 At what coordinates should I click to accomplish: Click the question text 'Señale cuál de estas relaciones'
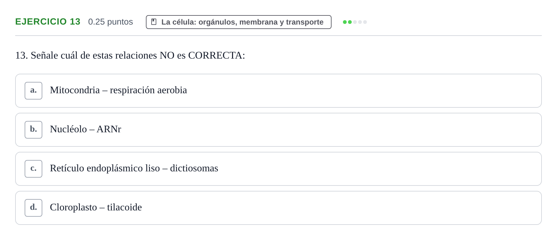pyautogui.click(x=94, y=55)
